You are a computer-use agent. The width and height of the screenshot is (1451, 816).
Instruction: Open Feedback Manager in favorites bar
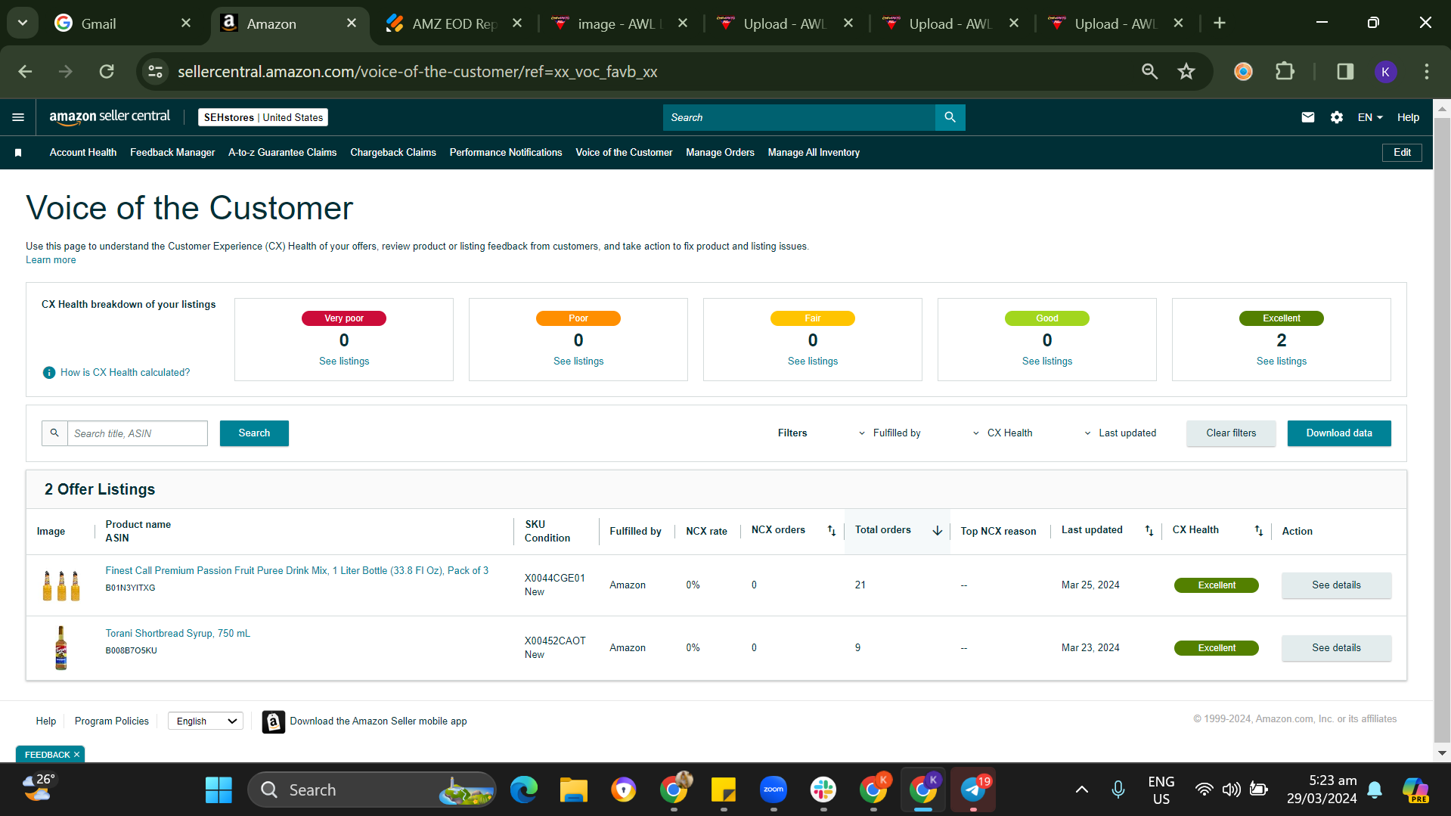point(172,153)
